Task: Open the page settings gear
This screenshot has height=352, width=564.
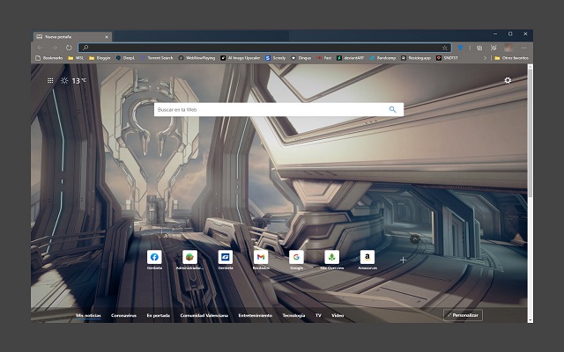Action: [x=508, y=80]
